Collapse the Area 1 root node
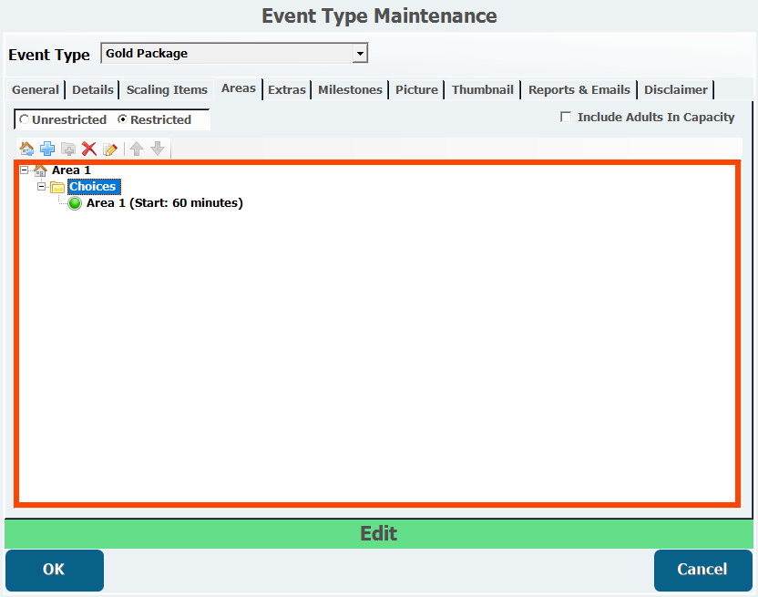 click(25, 170)
